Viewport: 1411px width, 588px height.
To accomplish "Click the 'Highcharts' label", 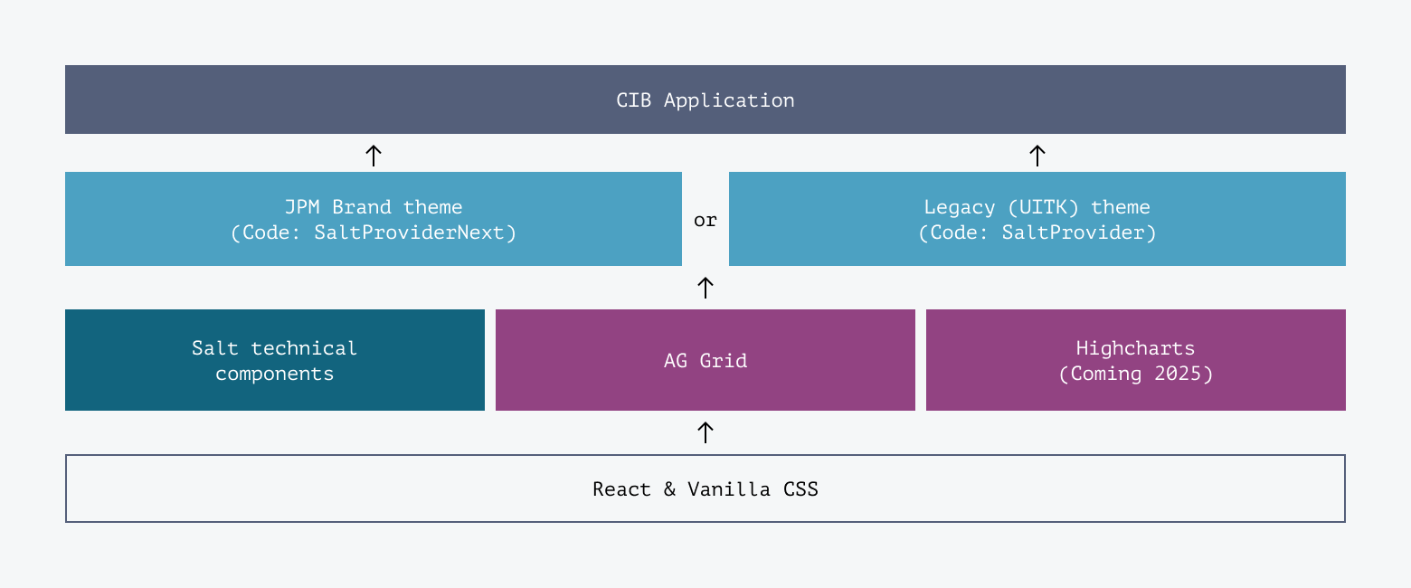I will (1135, 348).
